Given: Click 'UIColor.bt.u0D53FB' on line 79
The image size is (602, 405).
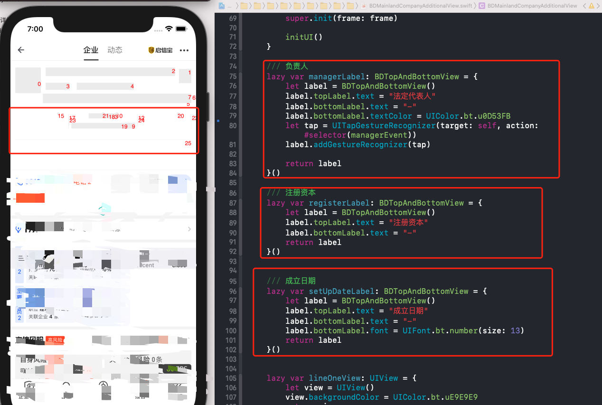Looking at the screenshot, I should 468,116.
